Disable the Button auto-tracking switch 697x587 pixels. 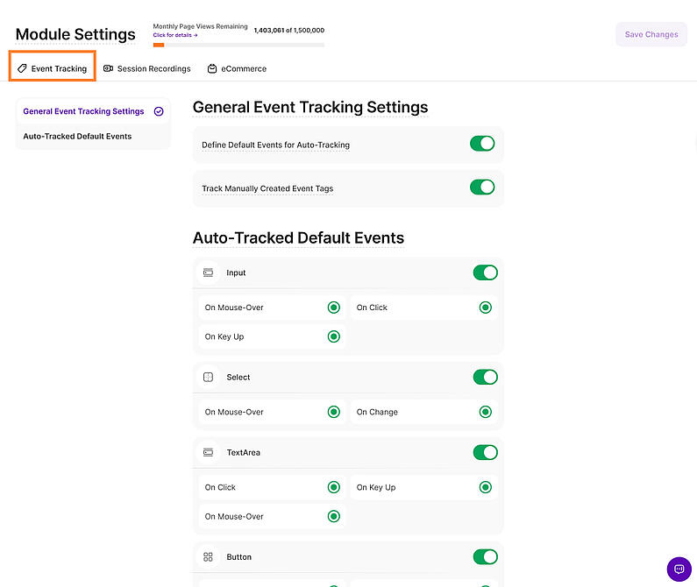486,557
